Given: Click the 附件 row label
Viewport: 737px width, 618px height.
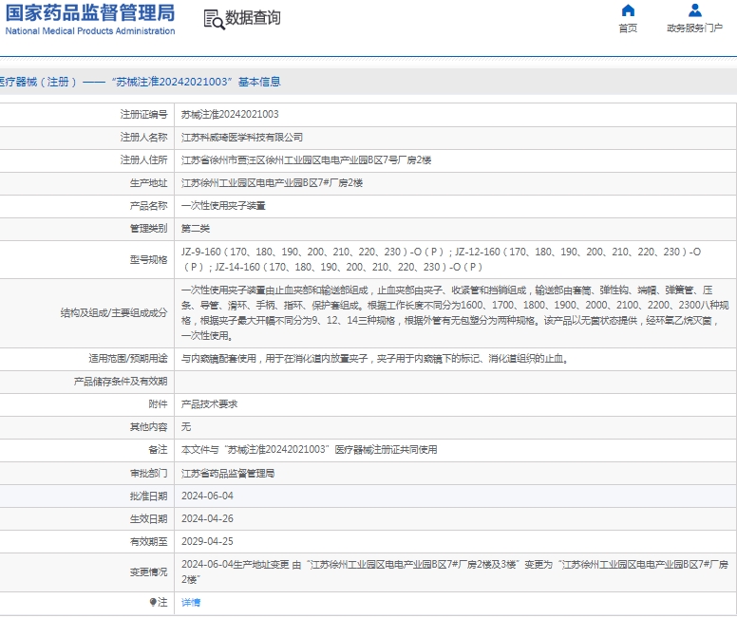Looking at the screenshot, I should pos(158,404).
